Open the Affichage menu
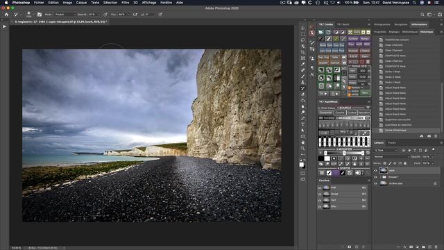Viewport: 444px width, 250px height. [149, 3]
